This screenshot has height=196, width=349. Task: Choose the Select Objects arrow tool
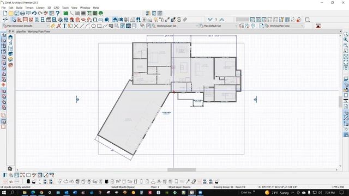[14, 20]
